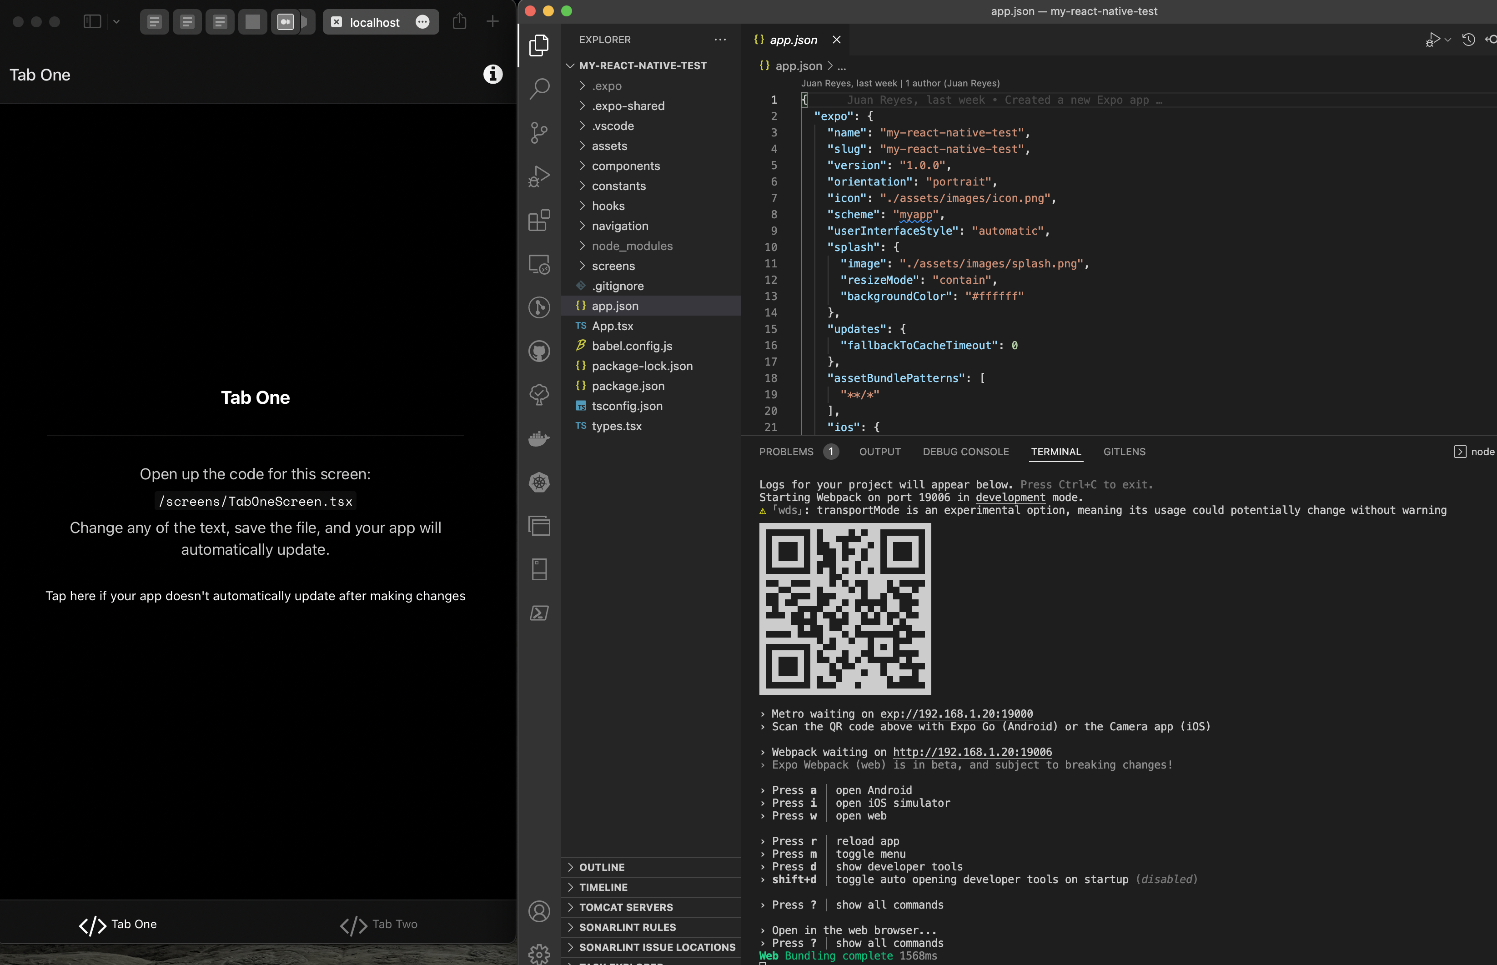
Task: Switch to the PROBLEMS panel tab
Action: pyautogui.click(x=786, y=452)
